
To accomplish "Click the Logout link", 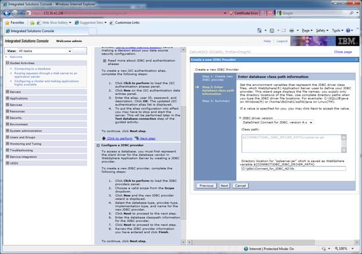I will tap(282, 41).
